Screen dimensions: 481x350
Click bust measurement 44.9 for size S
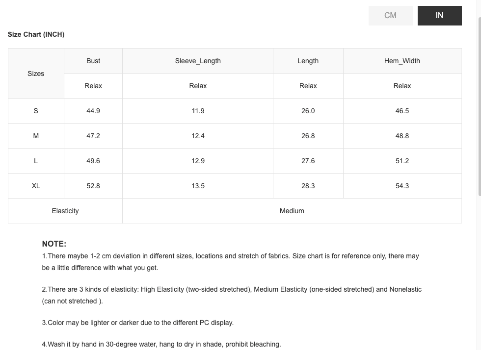(x=93, y=111)
